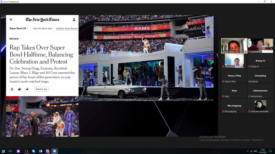
Task: Click the Zoom icon in the taskbar
Action: tap(55, 151)
